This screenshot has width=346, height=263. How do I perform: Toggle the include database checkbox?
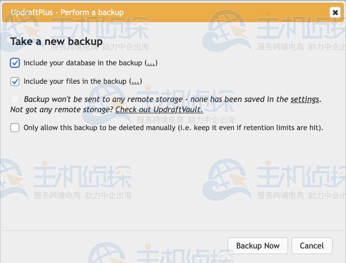[15, 63]
